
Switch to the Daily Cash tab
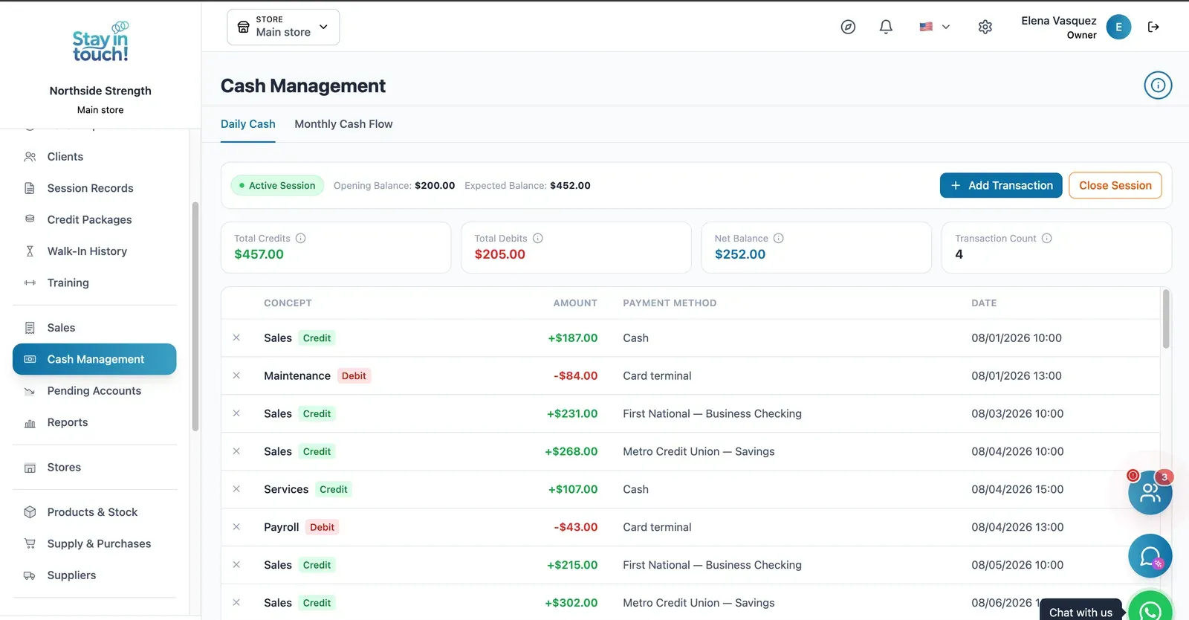point(248,124)
